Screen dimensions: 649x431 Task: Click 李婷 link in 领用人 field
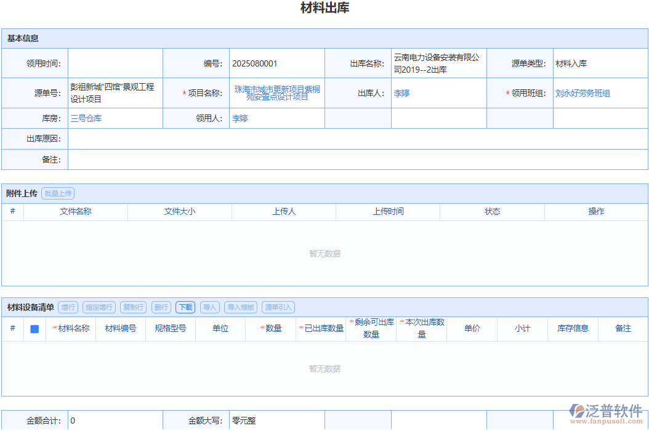coord(240,118)
